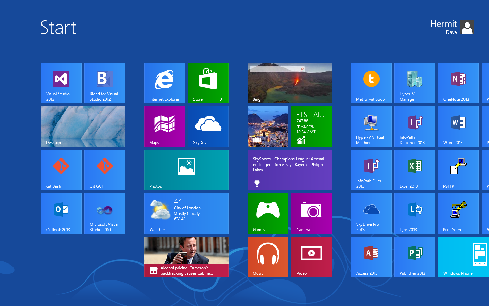Open Word 2013
This screenshot has height=306, width=489.
click(458, 126)
